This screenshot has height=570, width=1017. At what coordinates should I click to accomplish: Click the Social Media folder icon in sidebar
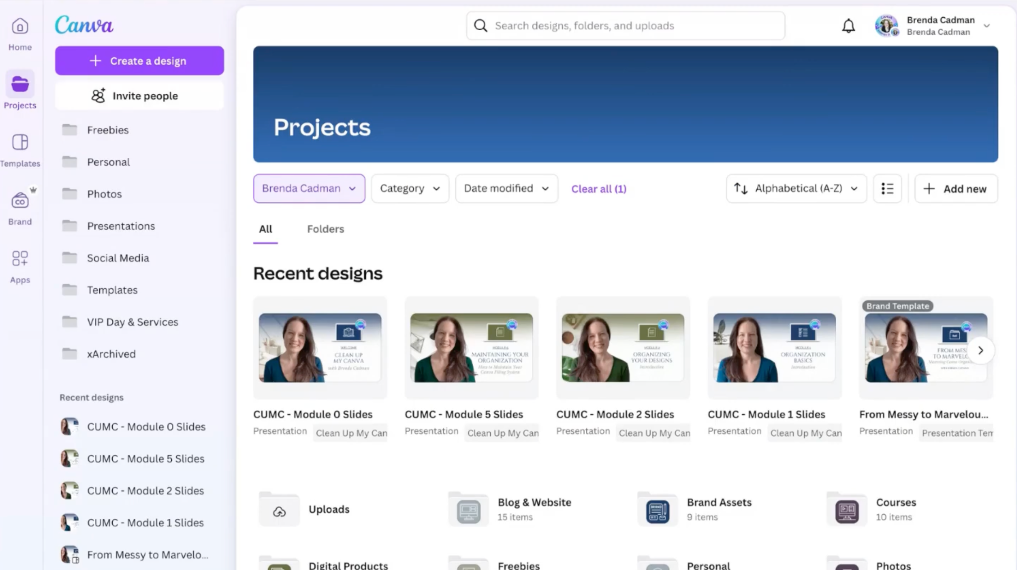(70, 258)
